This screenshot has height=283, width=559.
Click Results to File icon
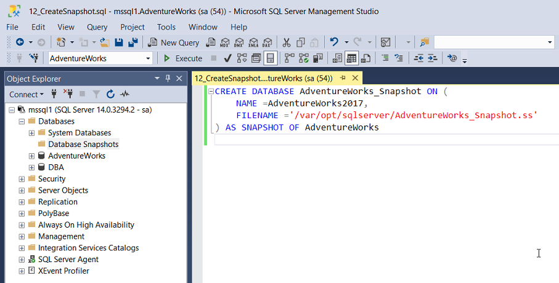click(x=365, y=58)
